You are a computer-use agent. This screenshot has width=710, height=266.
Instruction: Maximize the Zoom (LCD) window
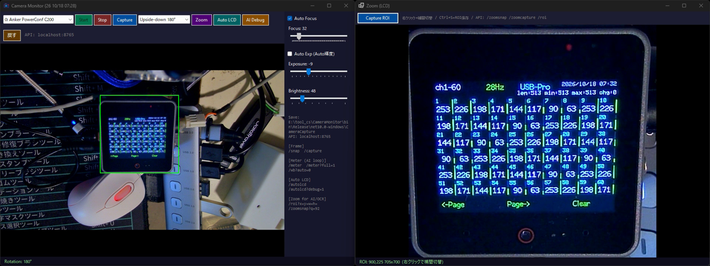(x=684, y=6)
